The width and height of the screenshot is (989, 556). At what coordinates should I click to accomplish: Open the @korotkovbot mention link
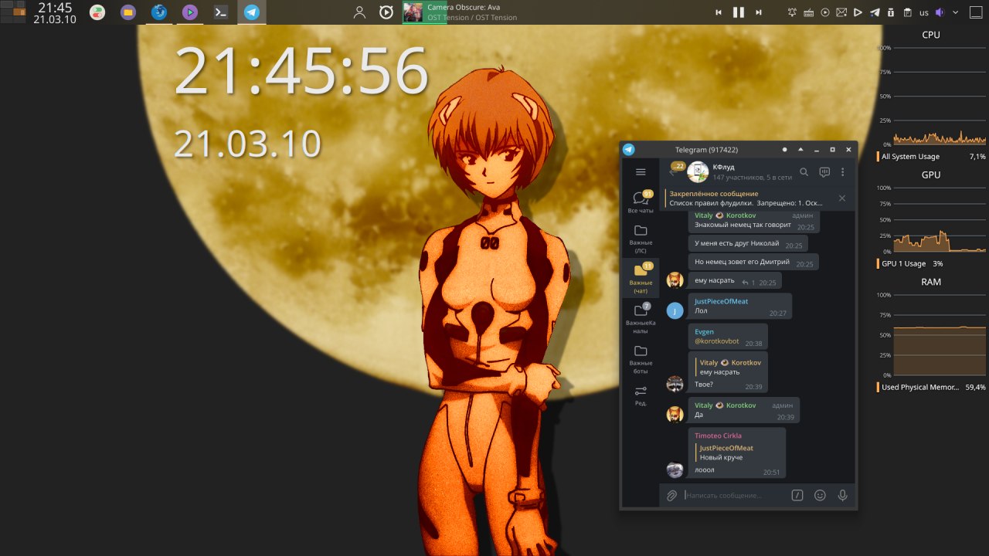click(716, 341)
